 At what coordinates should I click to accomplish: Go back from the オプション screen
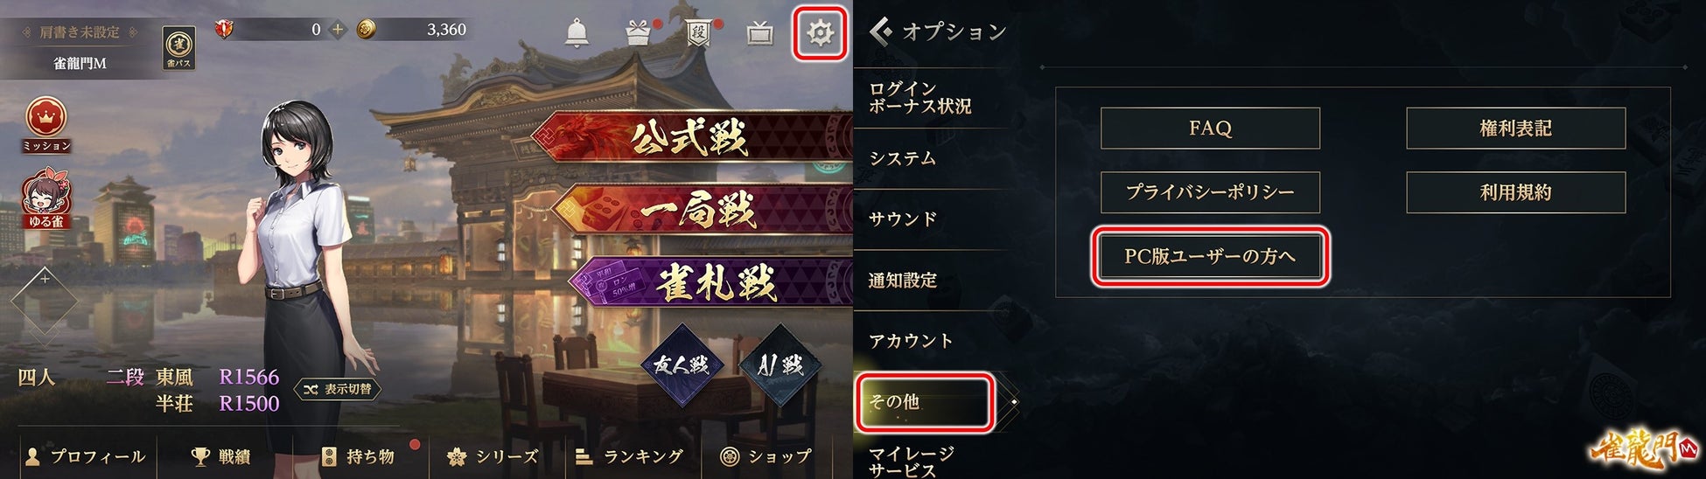coord(880,31)
